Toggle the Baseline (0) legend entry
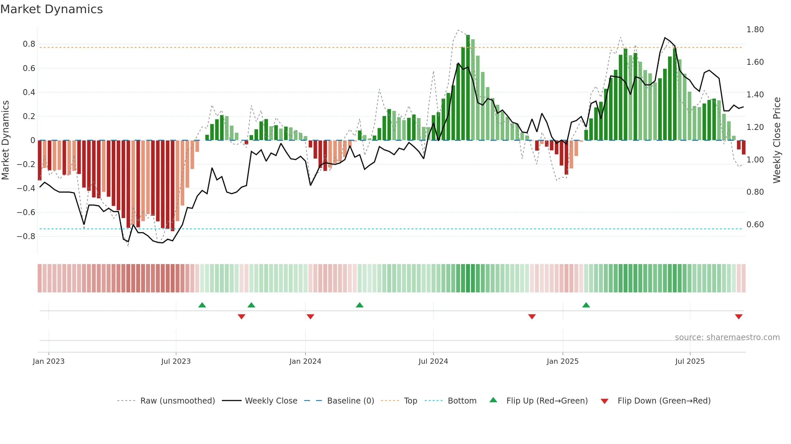The height and width of the screenshot is (444, 791). pyautogui.click(x=339, y=401)
